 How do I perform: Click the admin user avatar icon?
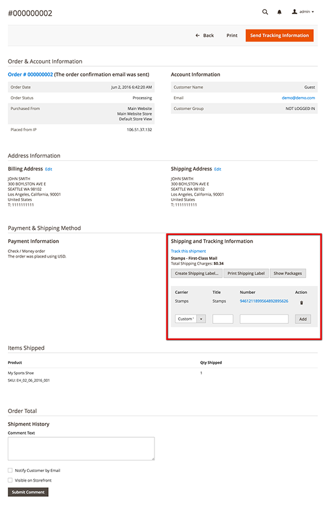click(x=295, y=11)
